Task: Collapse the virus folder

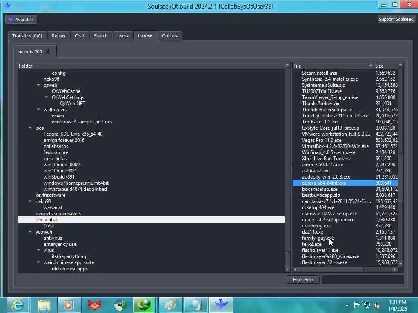Action: pos(38,250)
